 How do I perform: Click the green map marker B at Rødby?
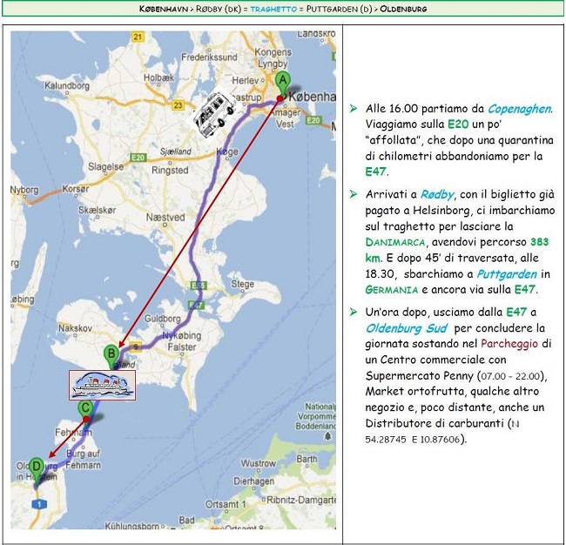click(111, 357)
